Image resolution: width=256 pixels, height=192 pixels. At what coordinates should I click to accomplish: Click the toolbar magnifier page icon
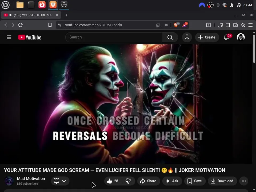(x=208, y=25)
